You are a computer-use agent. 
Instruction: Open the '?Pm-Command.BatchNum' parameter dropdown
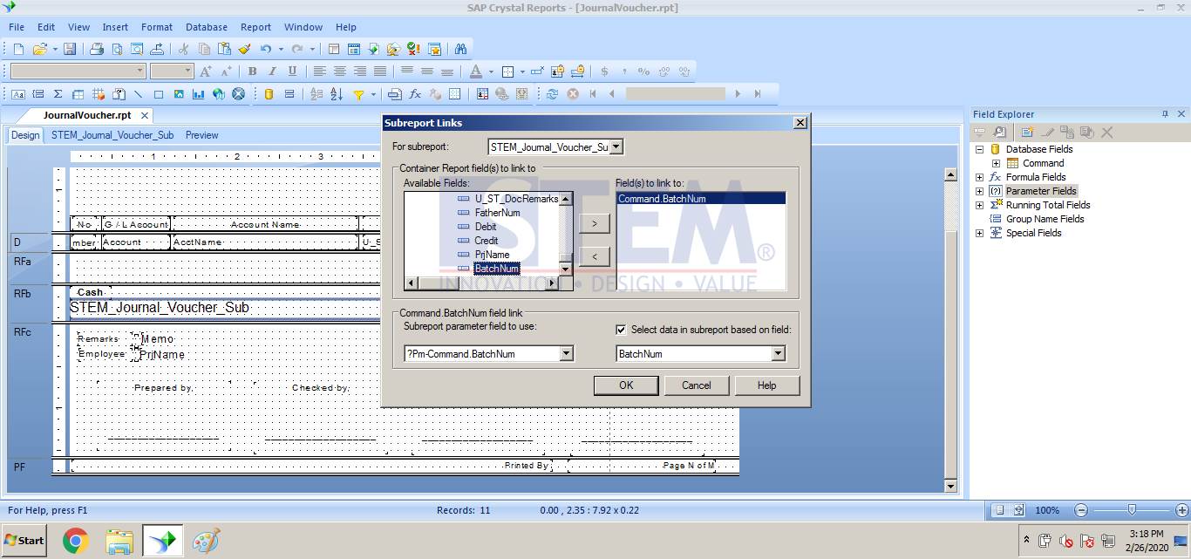point(566,354)
